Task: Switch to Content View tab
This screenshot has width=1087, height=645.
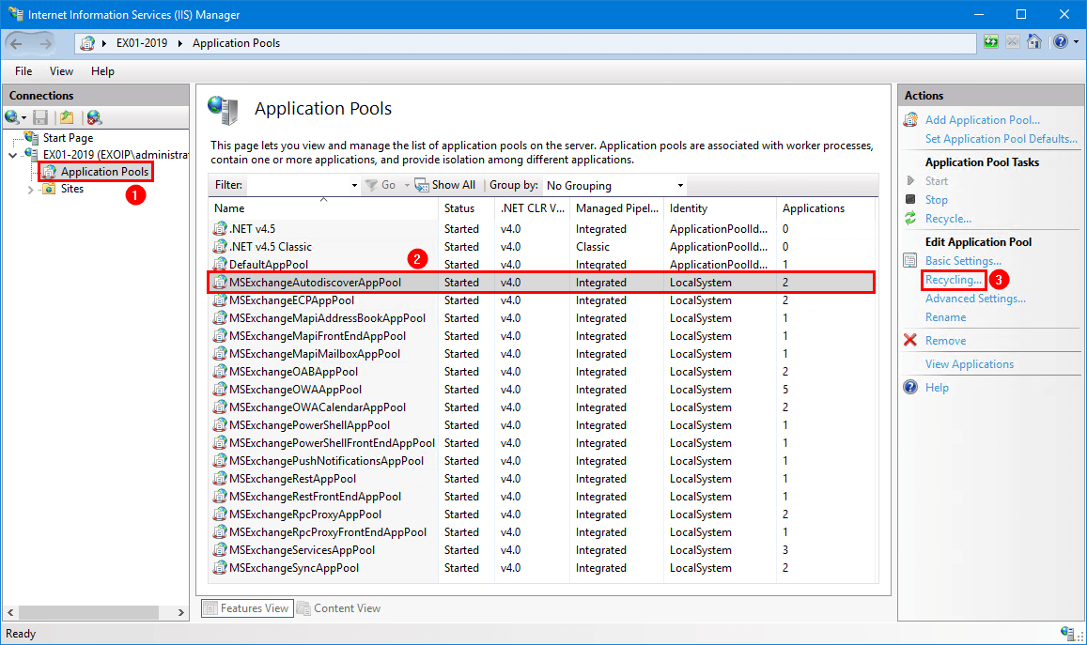Action: [x=339, y=608]
